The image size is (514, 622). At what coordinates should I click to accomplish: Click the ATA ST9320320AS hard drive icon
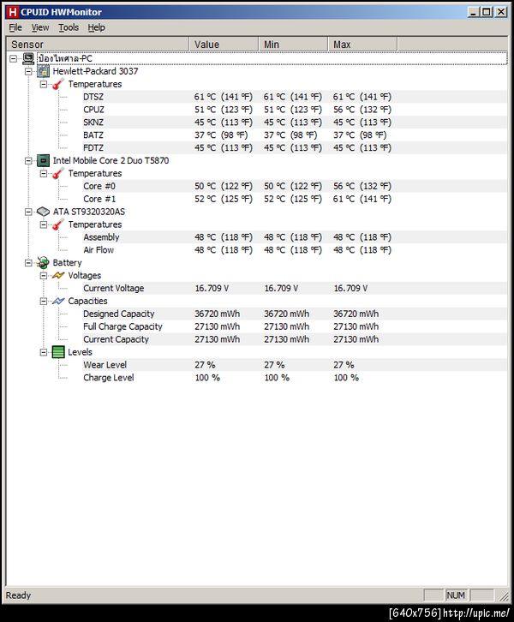point(43,212)
